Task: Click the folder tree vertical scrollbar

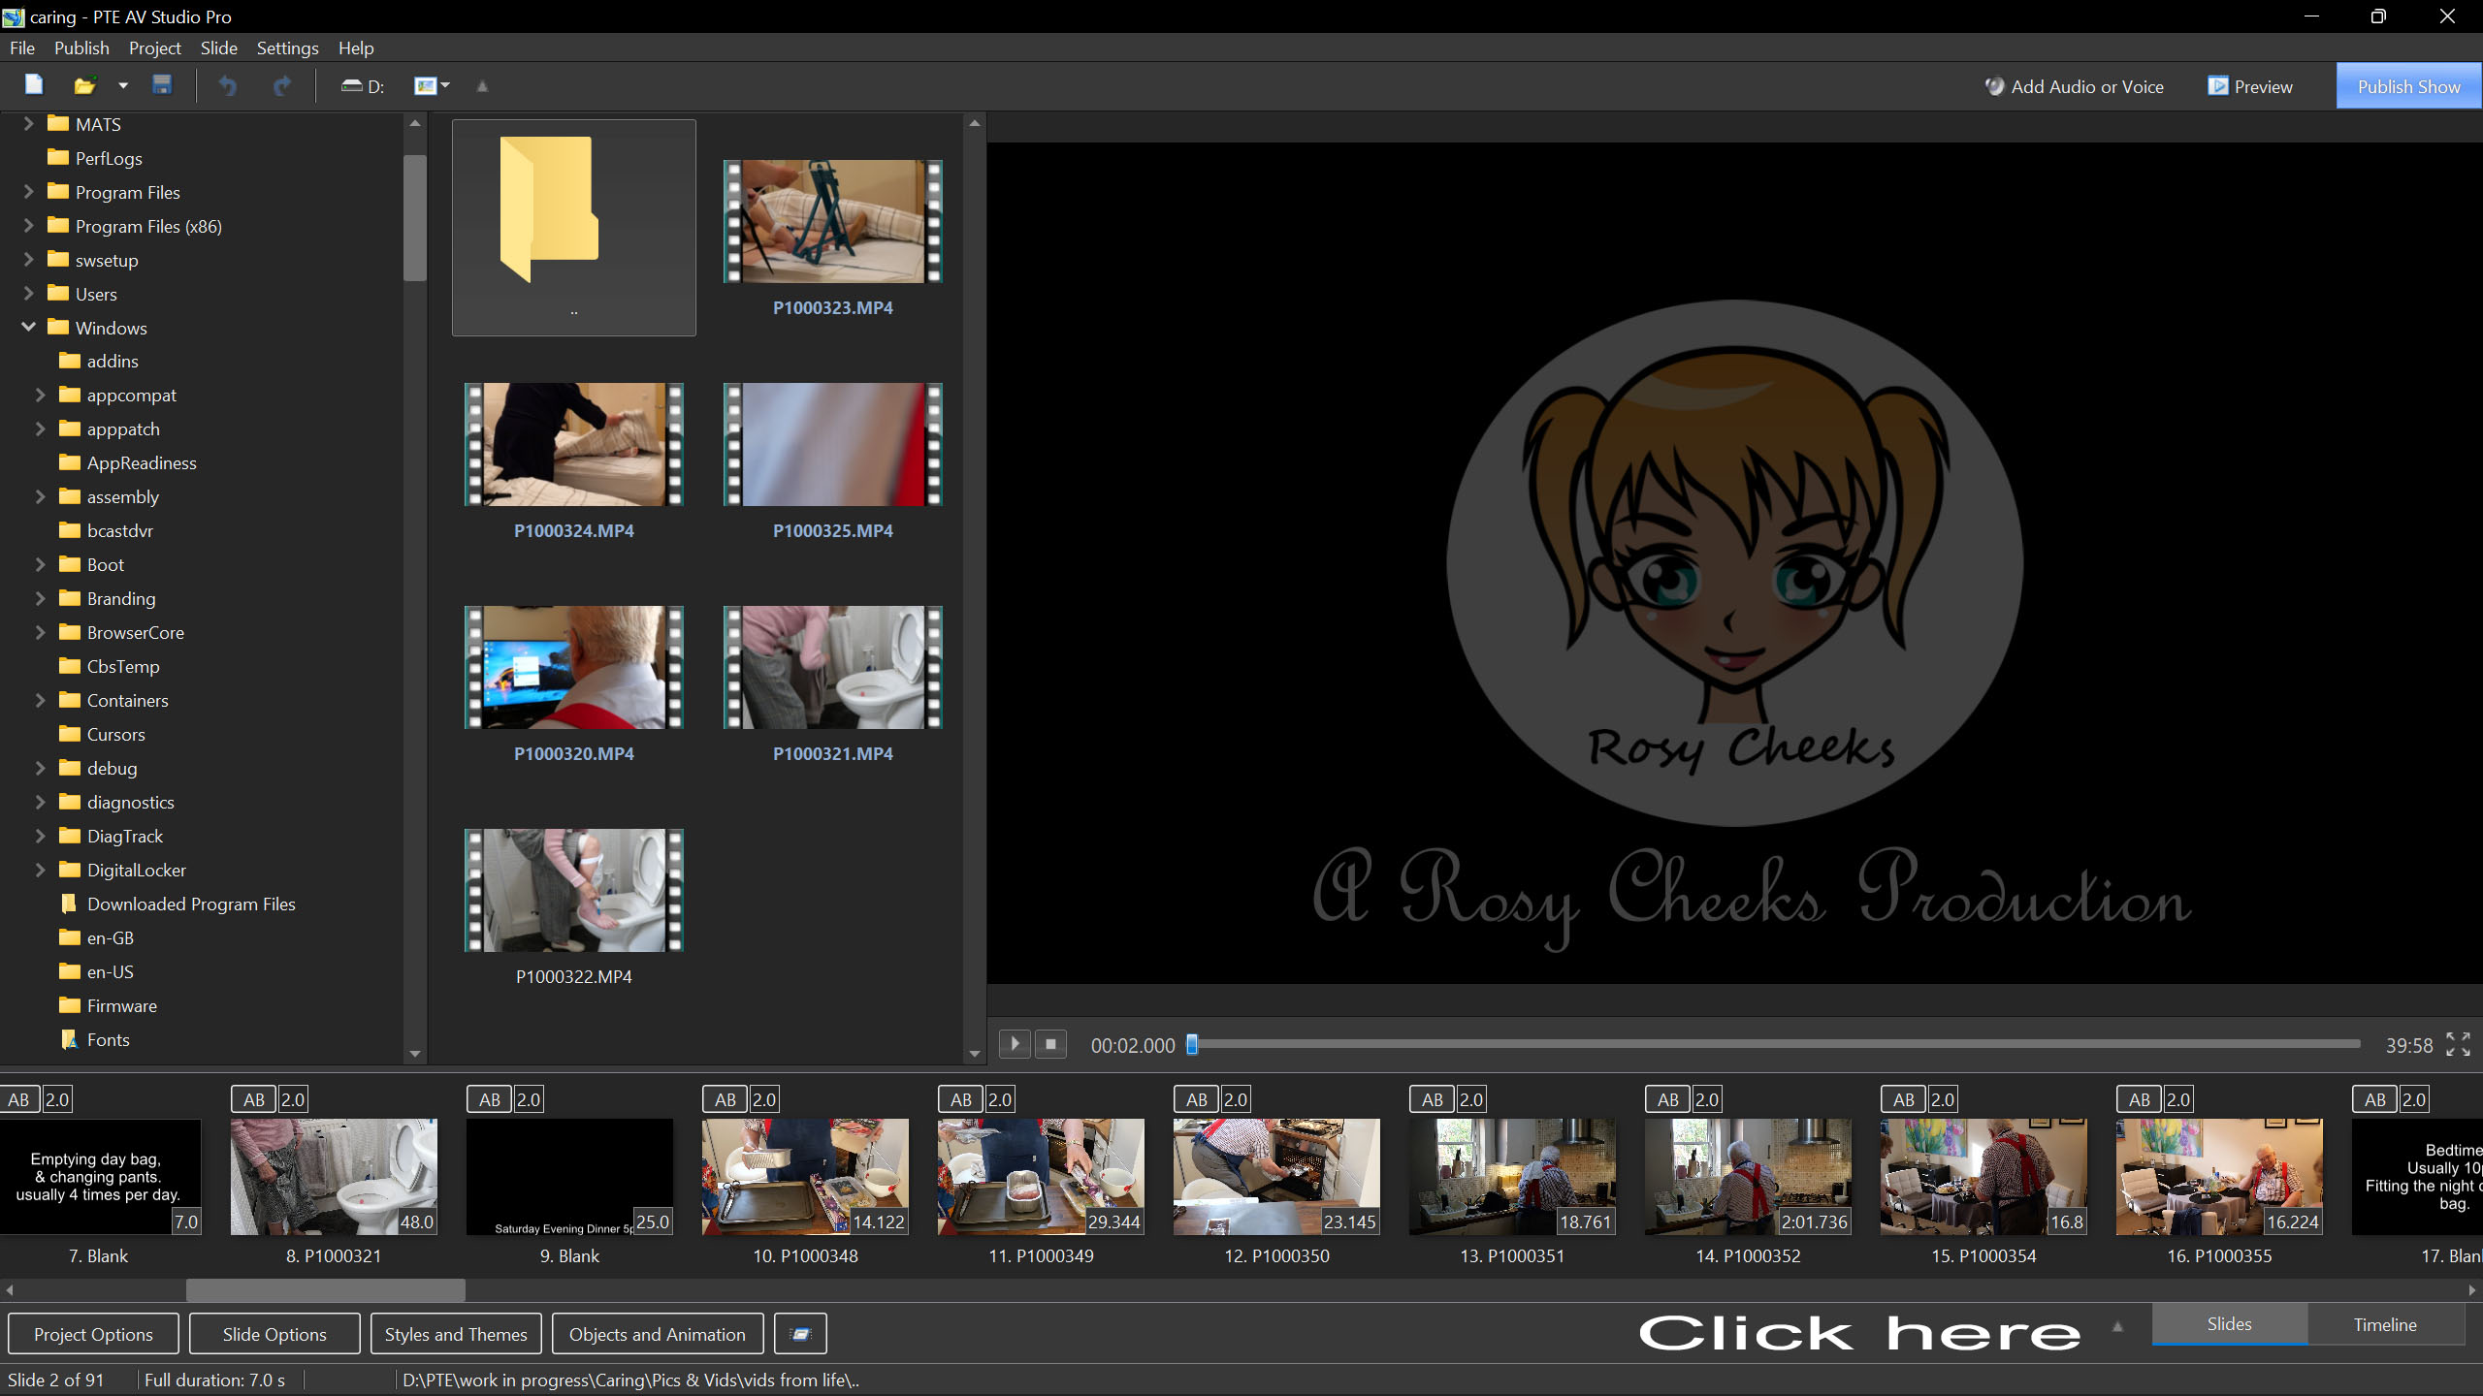Action: coord(415,218)
